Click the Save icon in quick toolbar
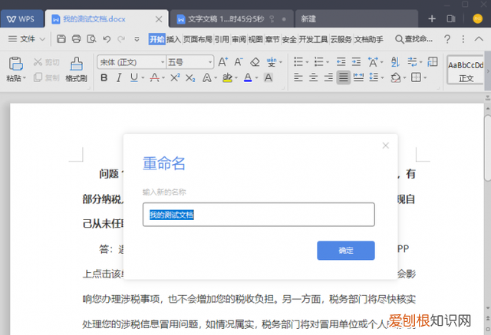Viewport: 491px width, 335px height. (x=61, y=39)
